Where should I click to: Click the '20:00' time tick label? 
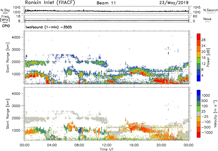pos(161,145)
